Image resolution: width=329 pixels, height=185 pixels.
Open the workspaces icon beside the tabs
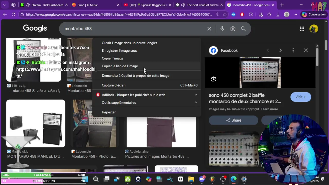[x=14, y=5]
